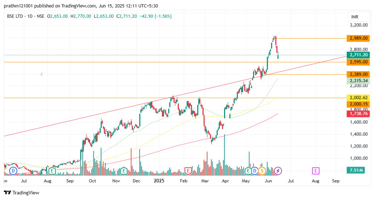Select the yellow 2,002.62 moving average label
The width and height of the screenshot is (375, 199).
point(358,97)
